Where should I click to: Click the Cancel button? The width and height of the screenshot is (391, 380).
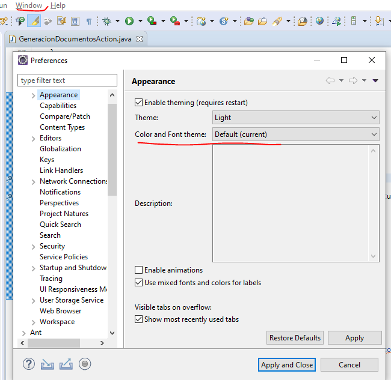click(349, 365)
